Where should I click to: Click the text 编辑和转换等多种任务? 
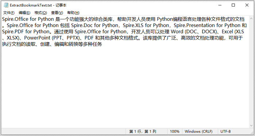[78, 44]
